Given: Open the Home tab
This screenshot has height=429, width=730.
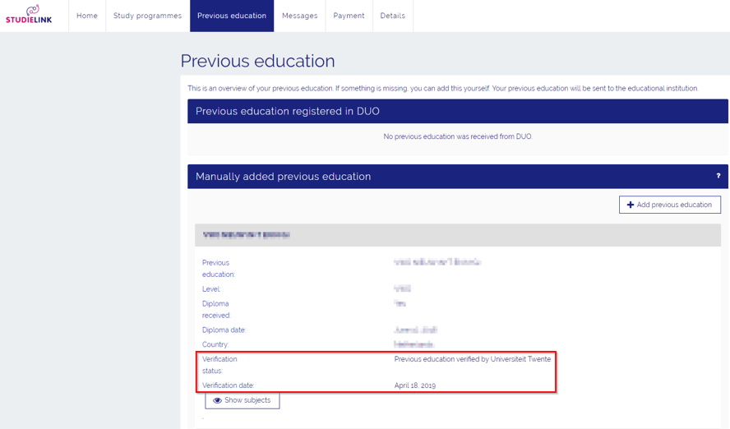Looking at the screenshot, I should 87,16.
